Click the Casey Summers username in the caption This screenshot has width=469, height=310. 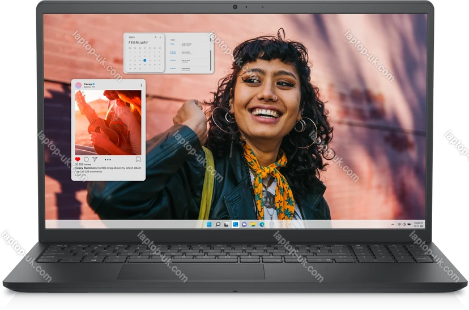[x=86, y=168]
